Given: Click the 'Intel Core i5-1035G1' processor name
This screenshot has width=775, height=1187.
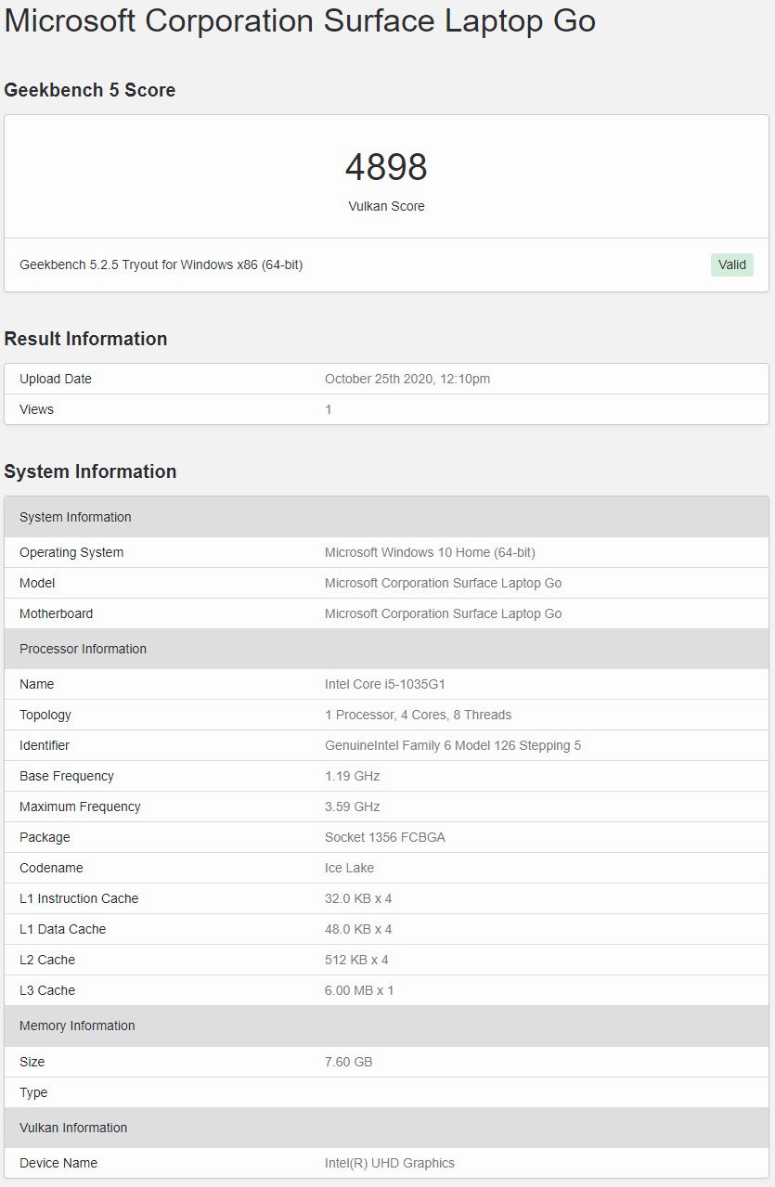Looking at the screenshot, I should (x=384, y=684).
